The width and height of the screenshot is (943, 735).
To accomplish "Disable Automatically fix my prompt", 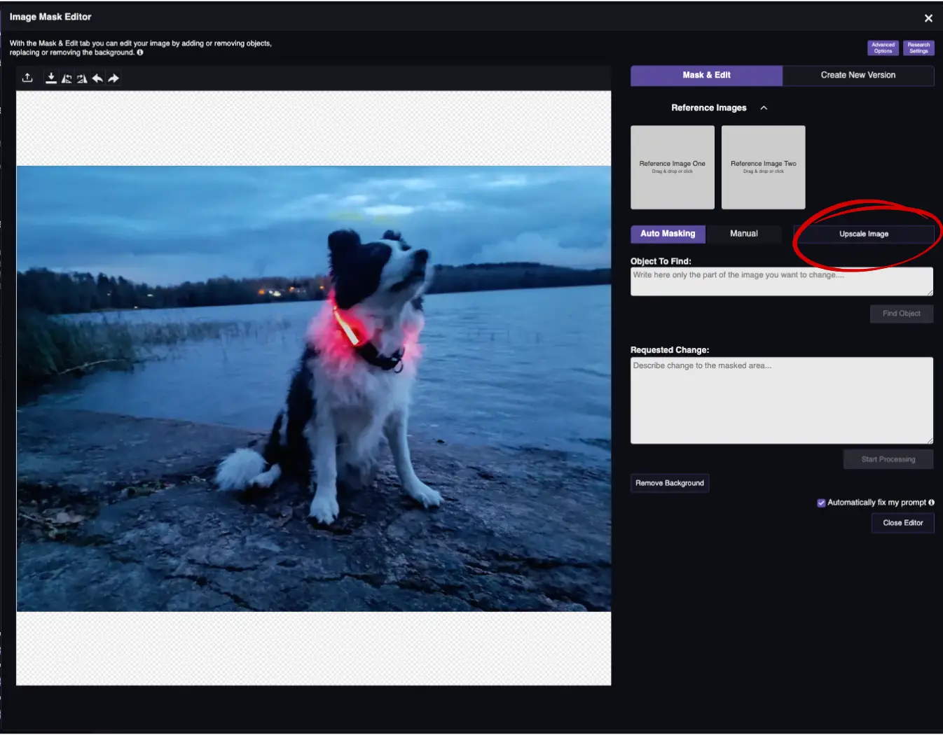I will coord(820,502).
